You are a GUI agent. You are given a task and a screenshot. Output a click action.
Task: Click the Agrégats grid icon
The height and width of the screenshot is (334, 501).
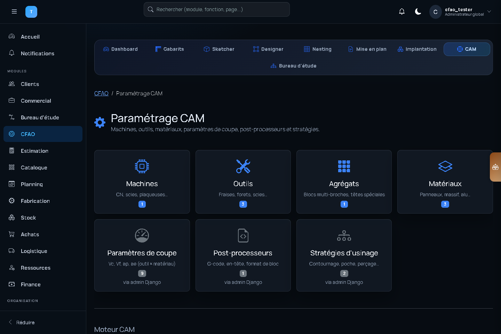coord(344,166)
